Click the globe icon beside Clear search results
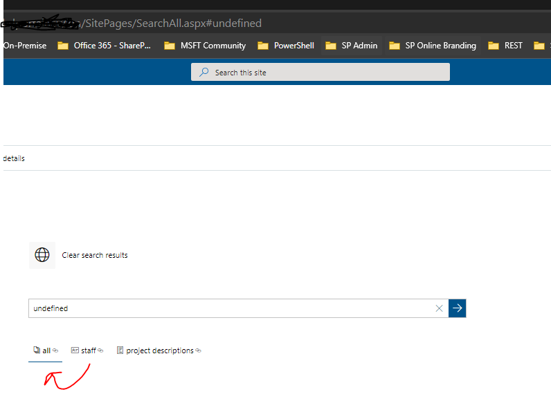551x412 pixels. pyautogui.click(x=42, y=255)
